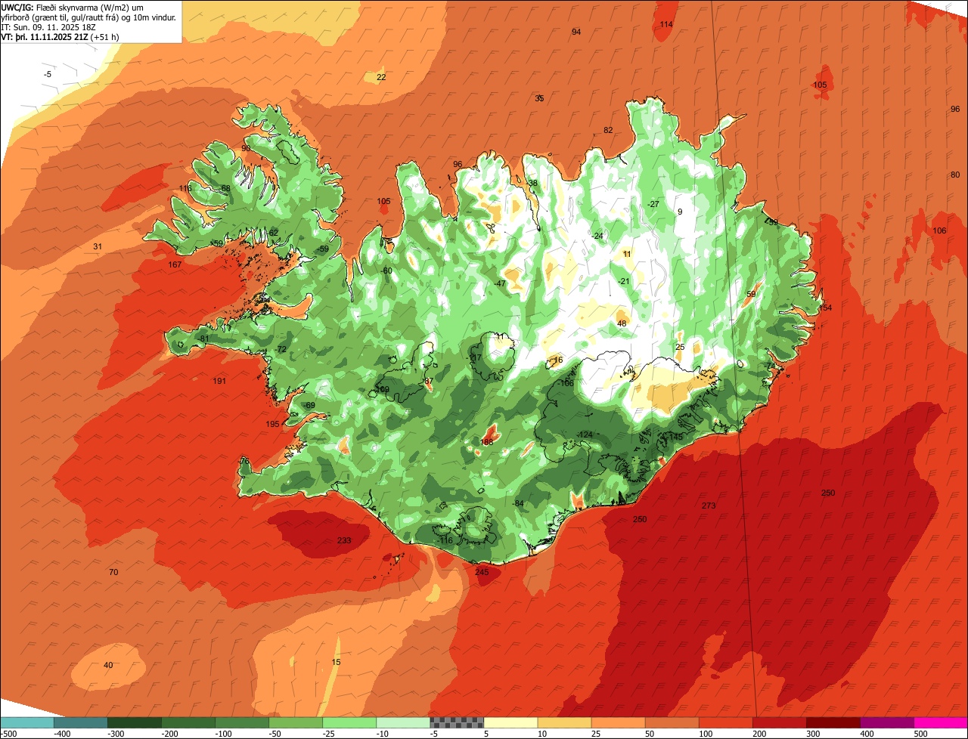Click the checkered -5 to 5 legend swatch
This screenshot has width=968, height=739.
point(457,722)
